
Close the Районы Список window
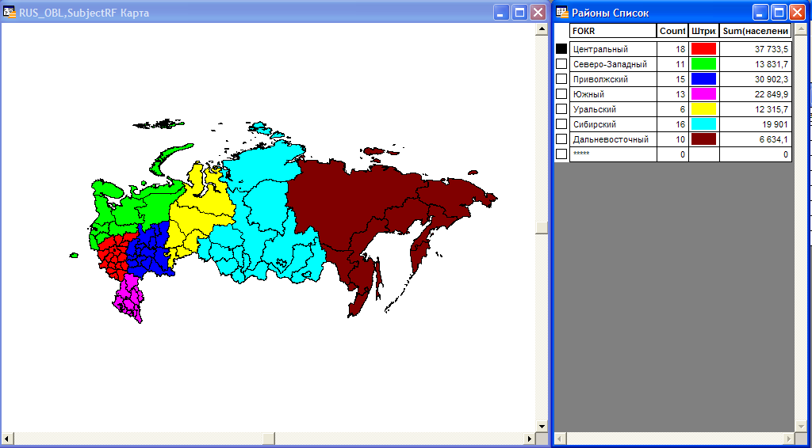[796, 13]
